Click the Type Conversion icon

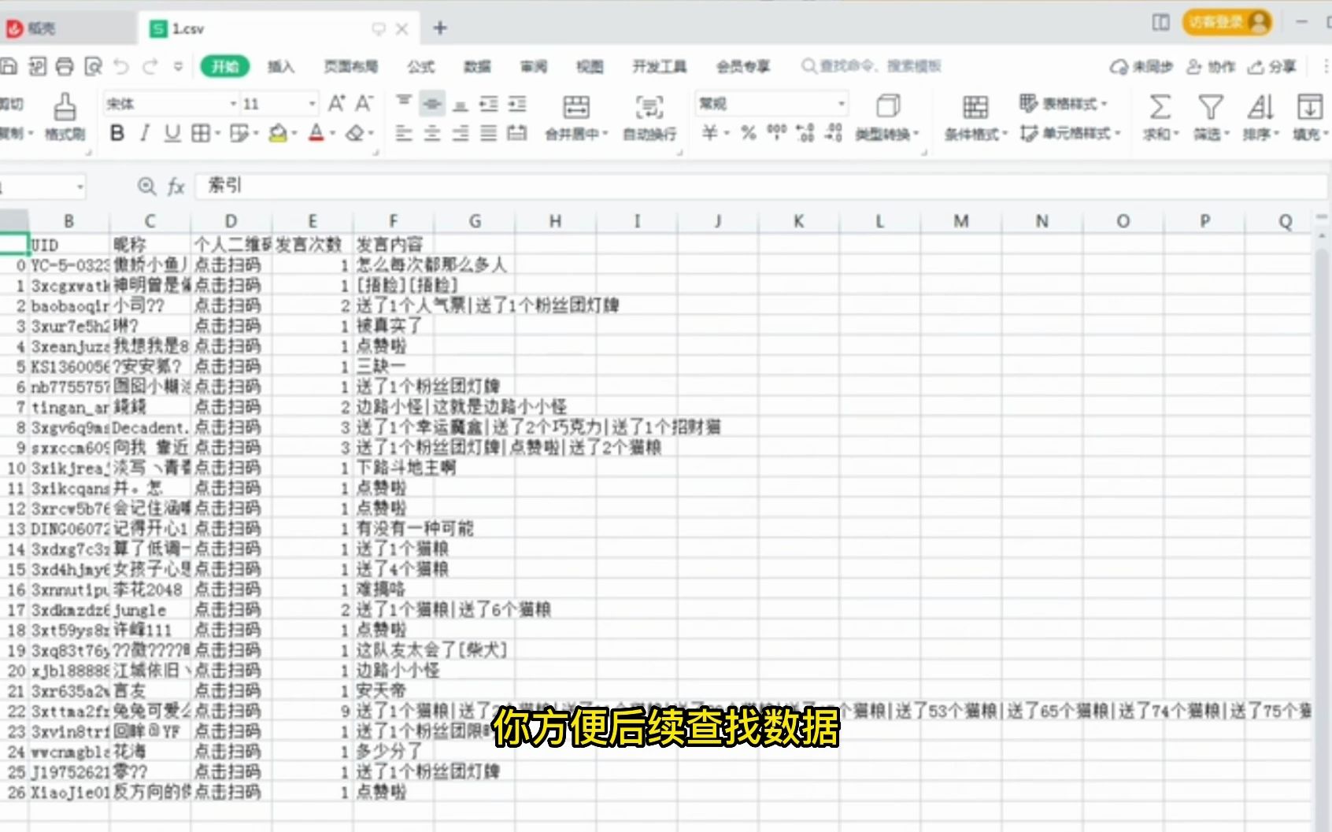coord(888,106)
